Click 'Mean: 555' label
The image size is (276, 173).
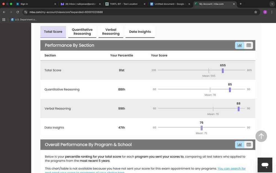[x=209, y=76]
